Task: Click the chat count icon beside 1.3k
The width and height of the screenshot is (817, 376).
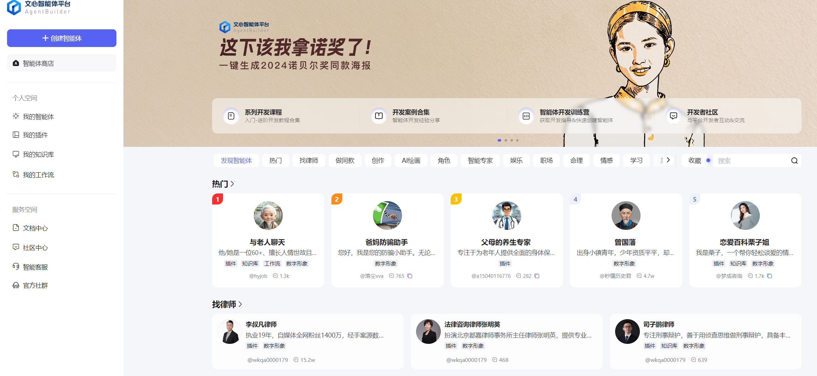Action: click(x=275, y=276)
